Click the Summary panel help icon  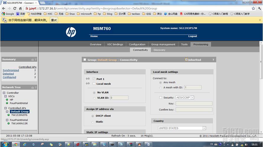pyautogui.click(x=35, y=60)
